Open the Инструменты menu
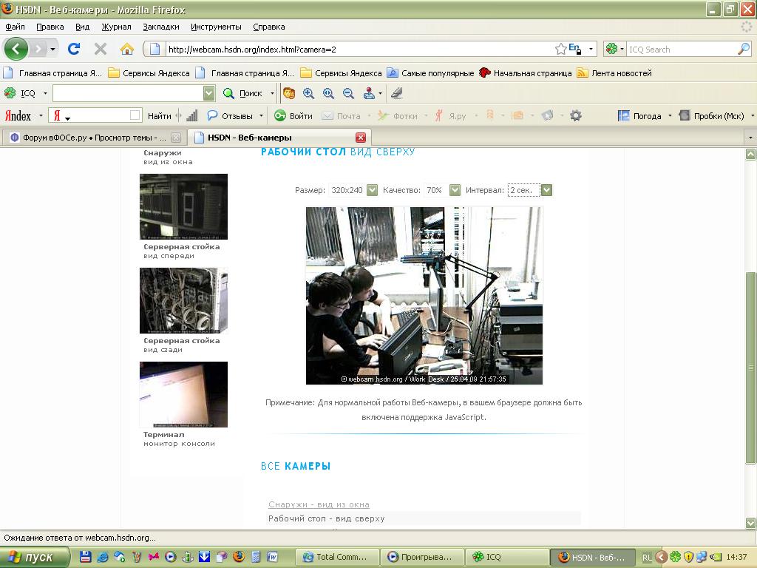Screen dimensions: 757x568 (216, 27)
